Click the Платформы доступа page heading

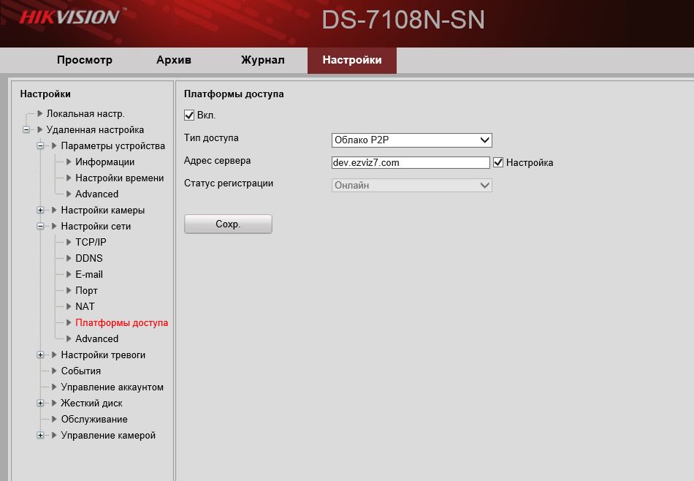coord(234,94)
